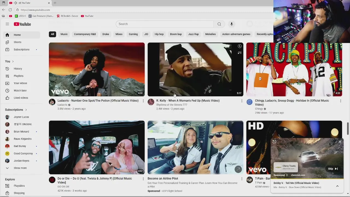The height and width of the screenshot is (197, 350).
Task: Open Become an Airline Pilot ad thumbnail
Action: point(196,147)
